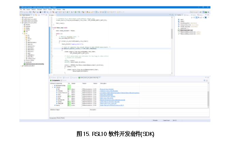The height and width of the screenshot is (141, 232).
Task: Open the Flash Library description link
Action: 106,95
